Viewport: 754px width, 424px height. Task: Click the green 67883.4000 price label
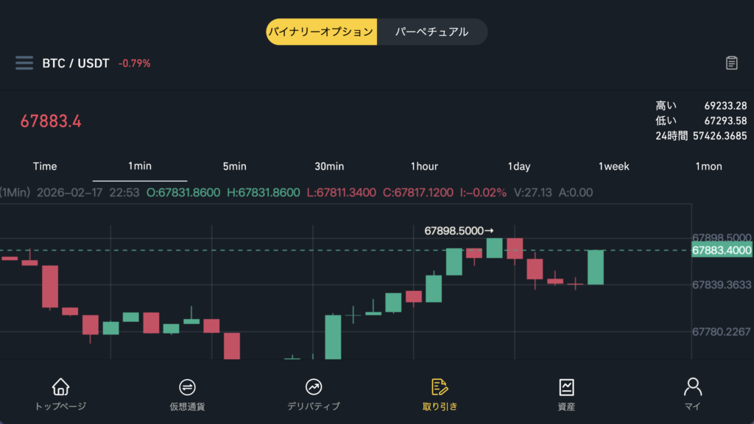pos(722,251)
